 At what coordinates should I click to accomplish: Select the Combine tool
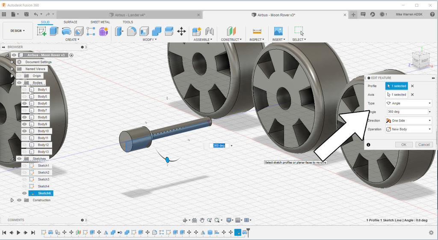(x=157, y=31)
